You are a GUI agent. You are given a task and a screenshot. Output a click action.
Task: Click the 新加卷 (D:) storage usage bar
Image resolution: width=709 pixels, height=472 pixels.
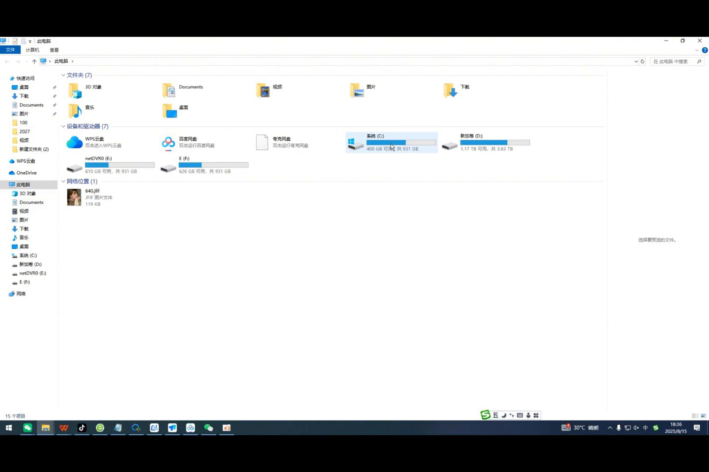pyautogui.click(x=495, y=142)
